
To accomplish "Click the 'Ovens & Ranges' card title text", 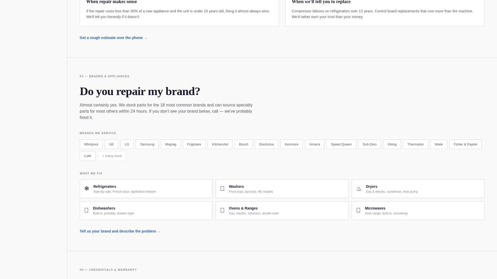I will [x=243, y=208].
